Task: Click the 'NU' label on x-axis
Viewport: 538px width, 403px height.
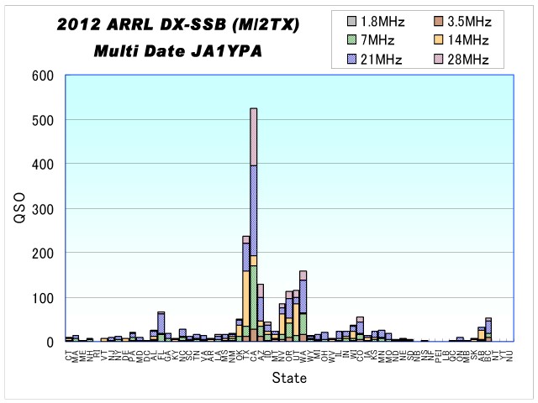Action: 509,358
